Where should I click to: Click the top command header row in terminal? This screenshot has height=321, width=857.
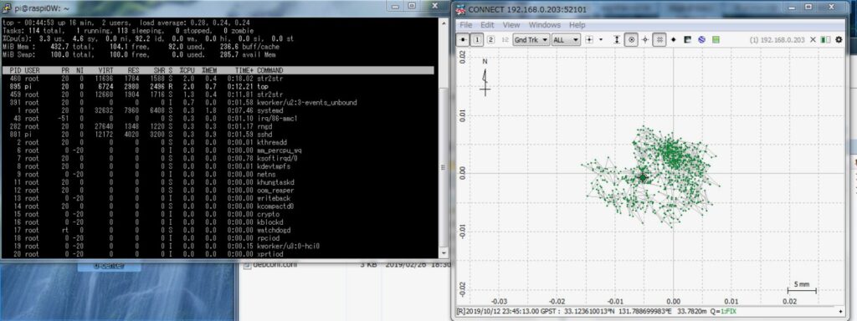(x=218, y=70)
